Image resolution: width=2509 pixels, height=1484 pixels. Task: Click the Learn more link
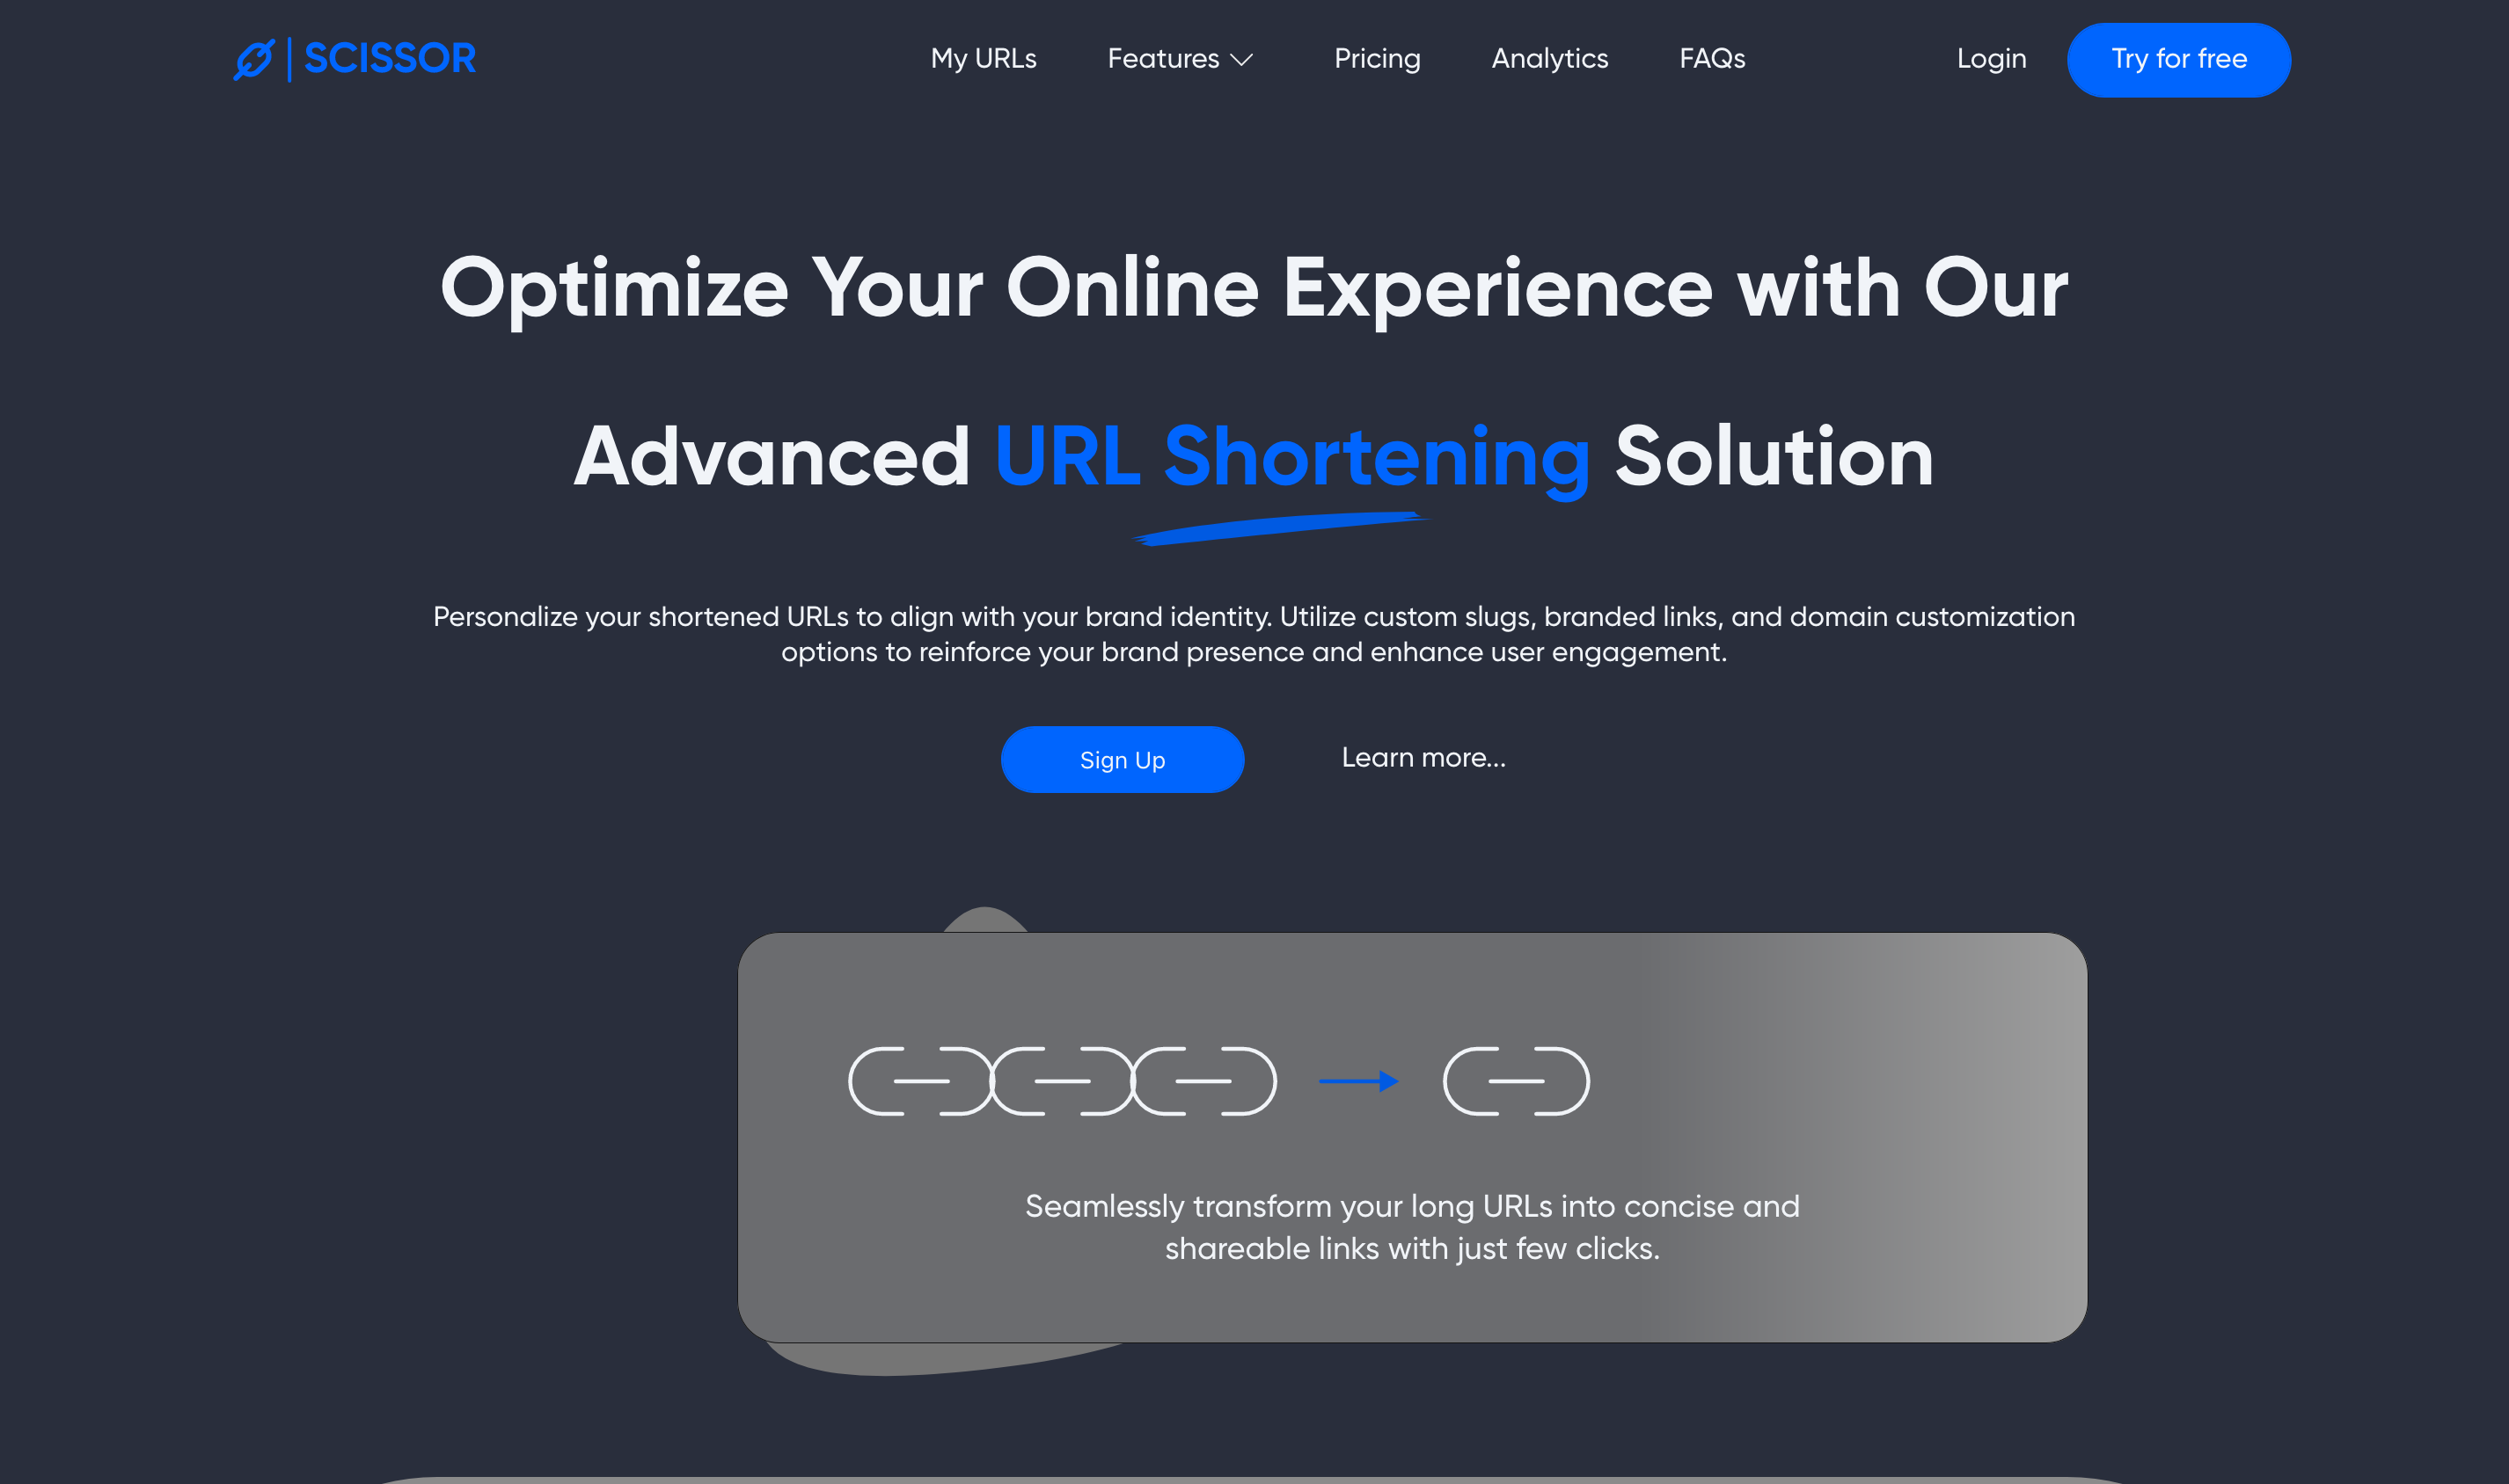pyautogui.click(x=1424, y=758)
